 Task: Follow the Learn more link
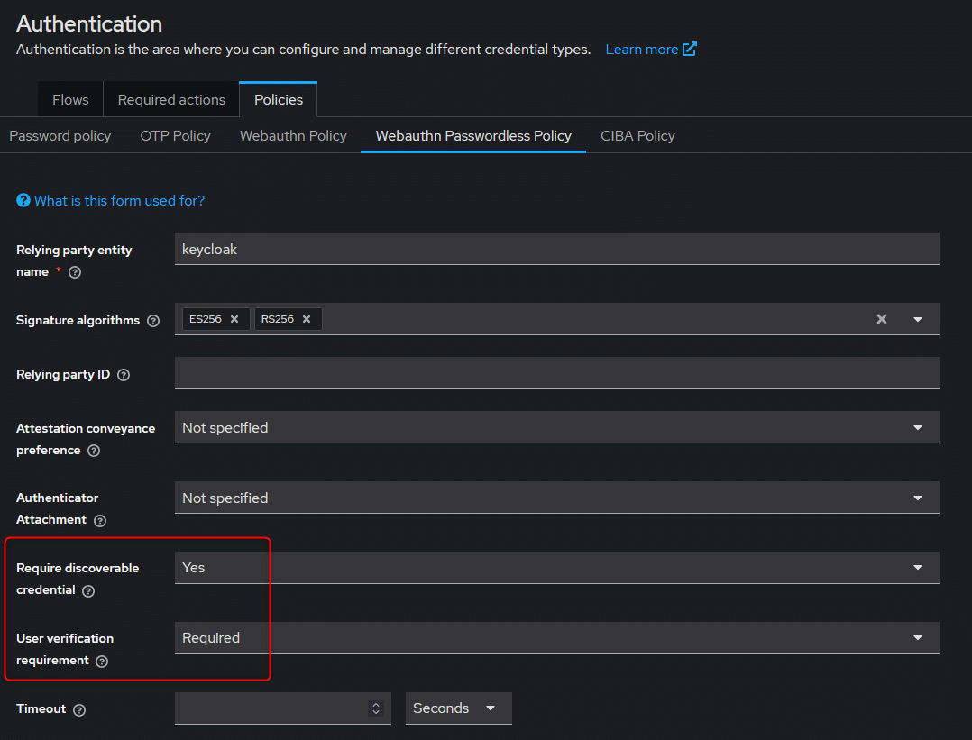[x=642, y=50]
